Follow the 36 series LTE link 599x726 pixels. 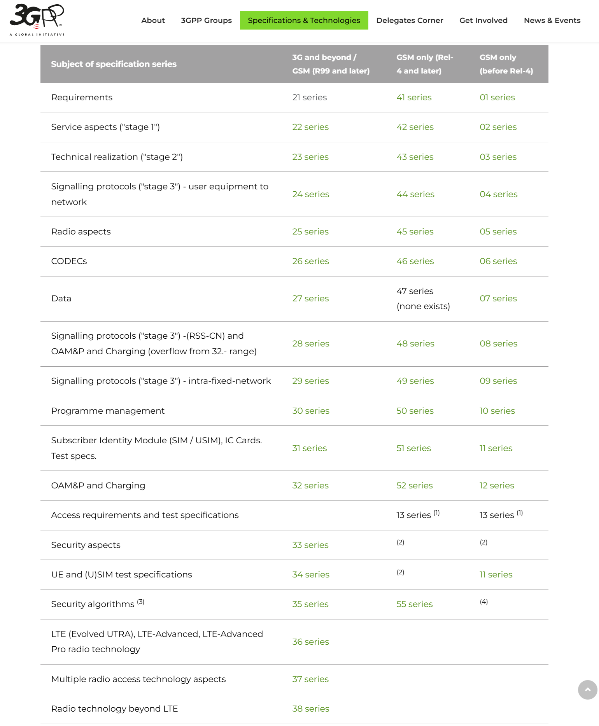tap(310, 642)
